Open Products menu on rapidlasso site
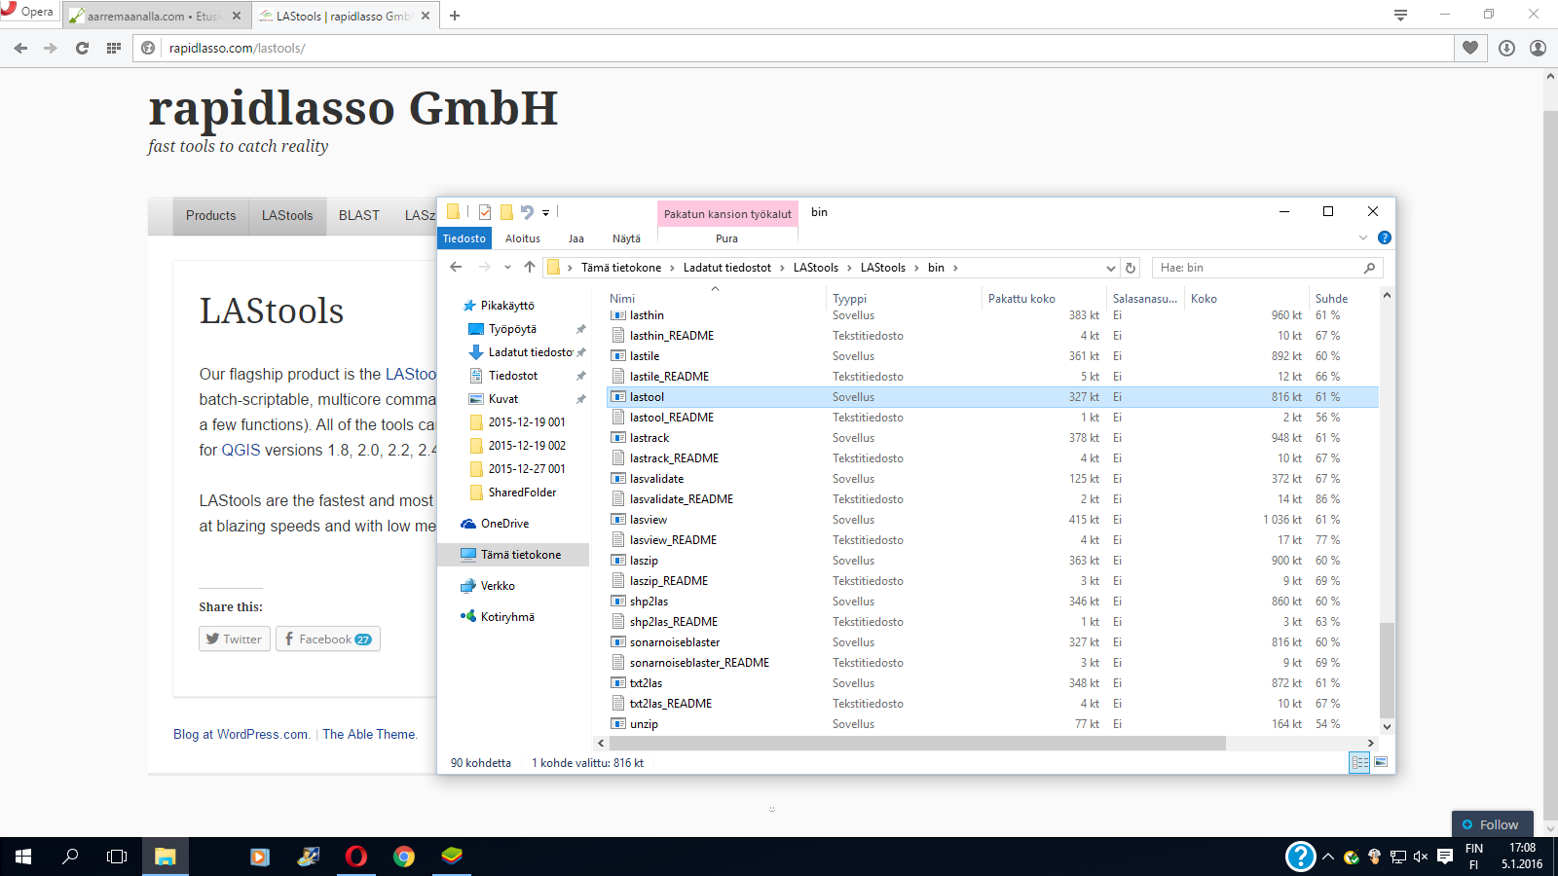This screenshot has height=876, width=1558. click(210, 216)
